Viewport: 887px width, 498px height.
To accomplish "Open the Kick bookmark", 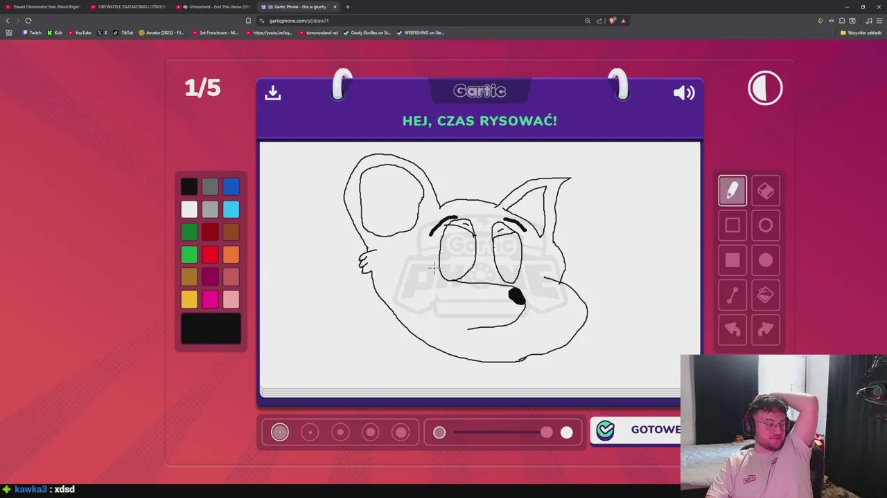I will (55, 33).
